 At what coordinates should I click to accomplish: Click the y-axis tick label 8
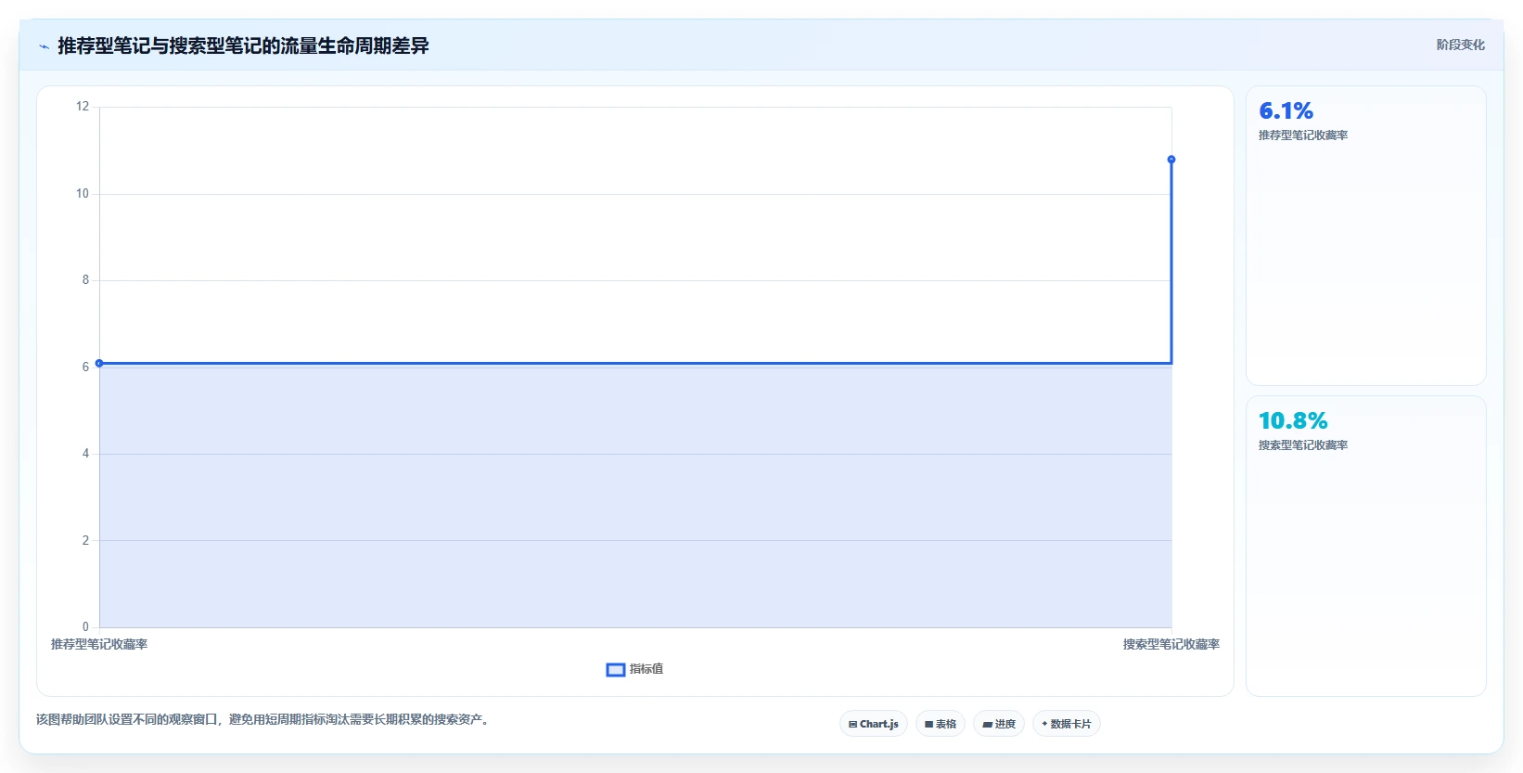click(86, 280)
